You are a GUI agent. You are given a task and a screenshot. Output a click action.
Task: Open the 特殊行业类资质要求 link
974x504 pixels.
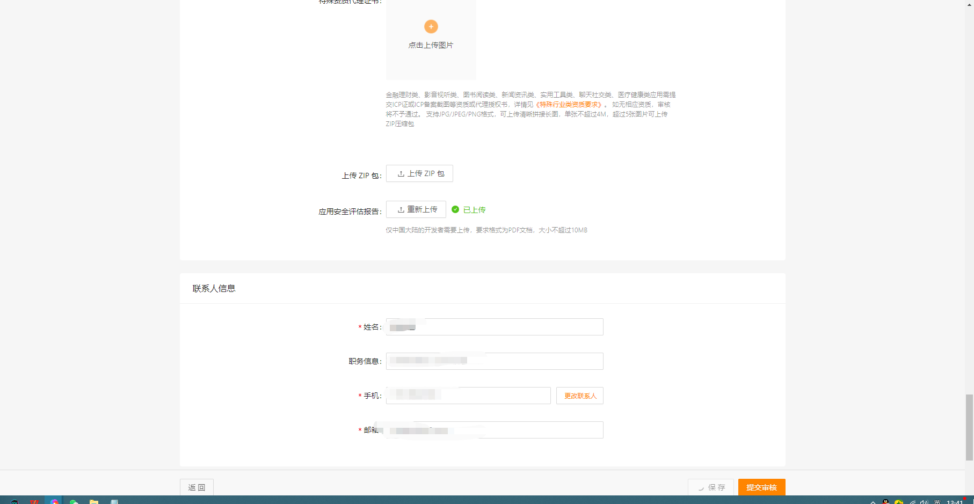569,105
